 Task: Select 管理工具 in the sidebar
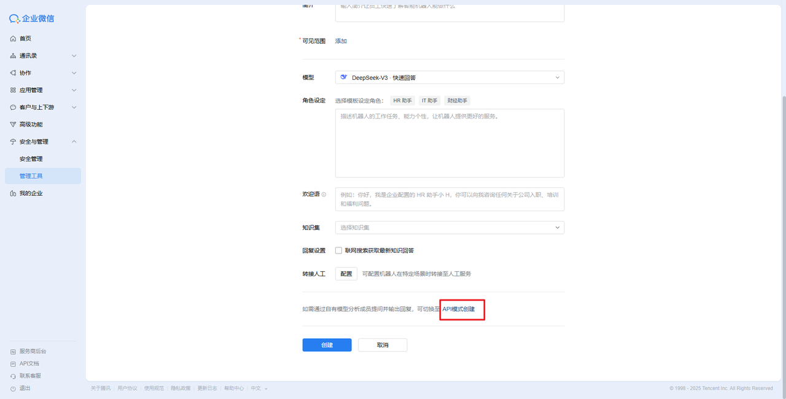[x=31, y=176]
